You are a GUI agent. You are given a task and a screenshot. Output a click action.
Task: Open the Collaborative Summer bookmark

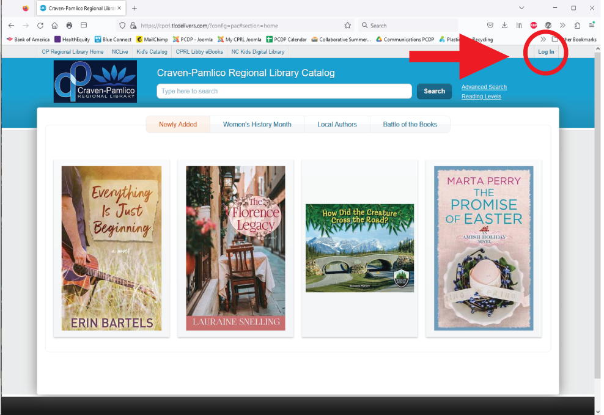(x=341, y=39)
